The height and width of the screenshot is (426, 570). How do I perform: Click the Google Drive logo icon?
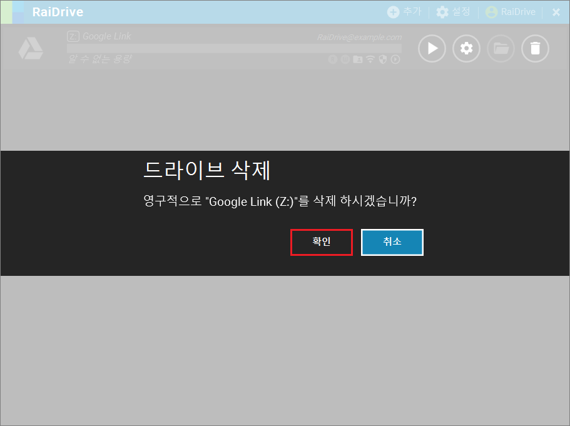(x=31, y=48)
